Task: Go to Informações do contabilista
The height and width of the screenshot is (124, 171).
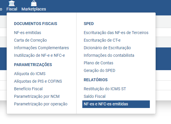Action: (x=109, y=55)
